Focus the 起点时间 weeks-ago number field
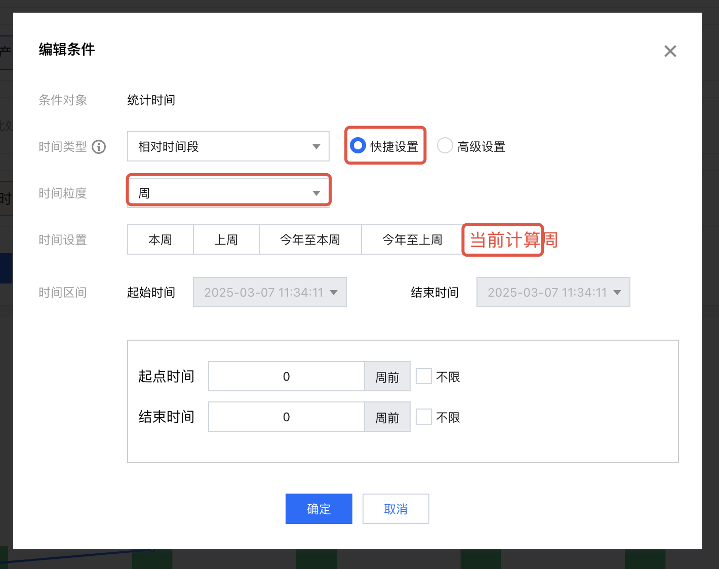Image resolution: width=719 pixels, height=569 pixels. (x=286, y=376)
